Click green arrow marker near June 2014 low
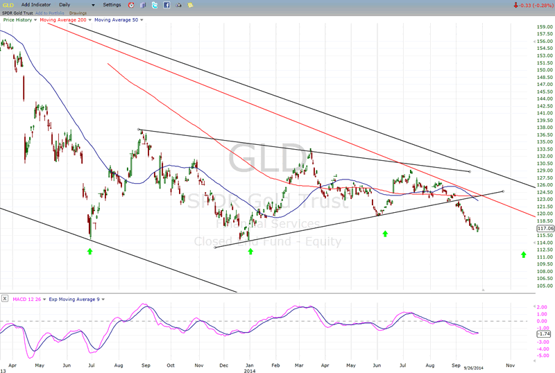 click(385, 234)
